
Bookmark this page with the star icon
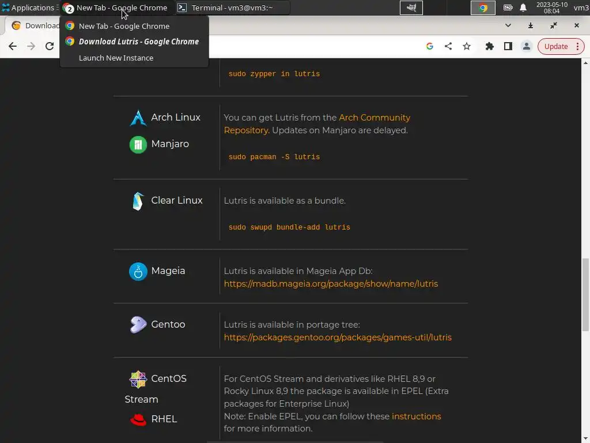coord(467,46)
